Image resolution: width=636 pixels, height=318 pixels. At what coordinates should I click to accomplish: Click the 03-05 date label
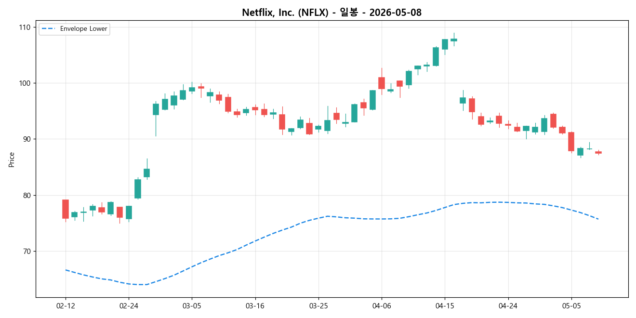coord(192,305)
